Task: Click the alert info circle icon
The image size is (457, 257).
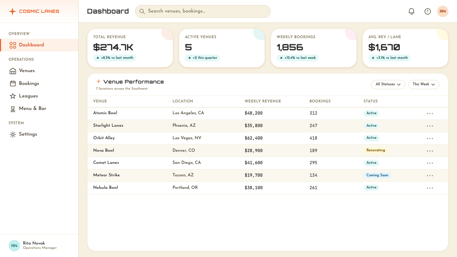Action: tap(428, 11)
